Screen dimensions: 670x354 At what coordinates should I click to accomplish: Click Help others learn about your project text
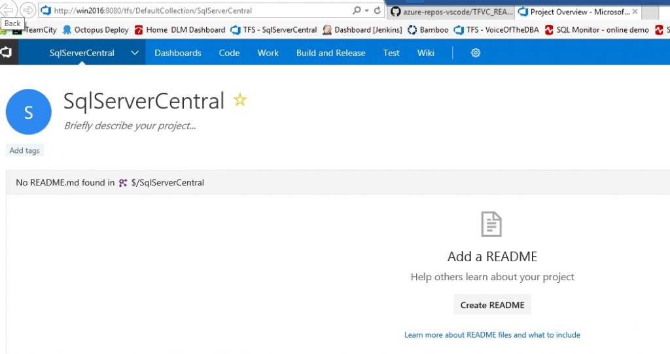(x=492, y=277)
